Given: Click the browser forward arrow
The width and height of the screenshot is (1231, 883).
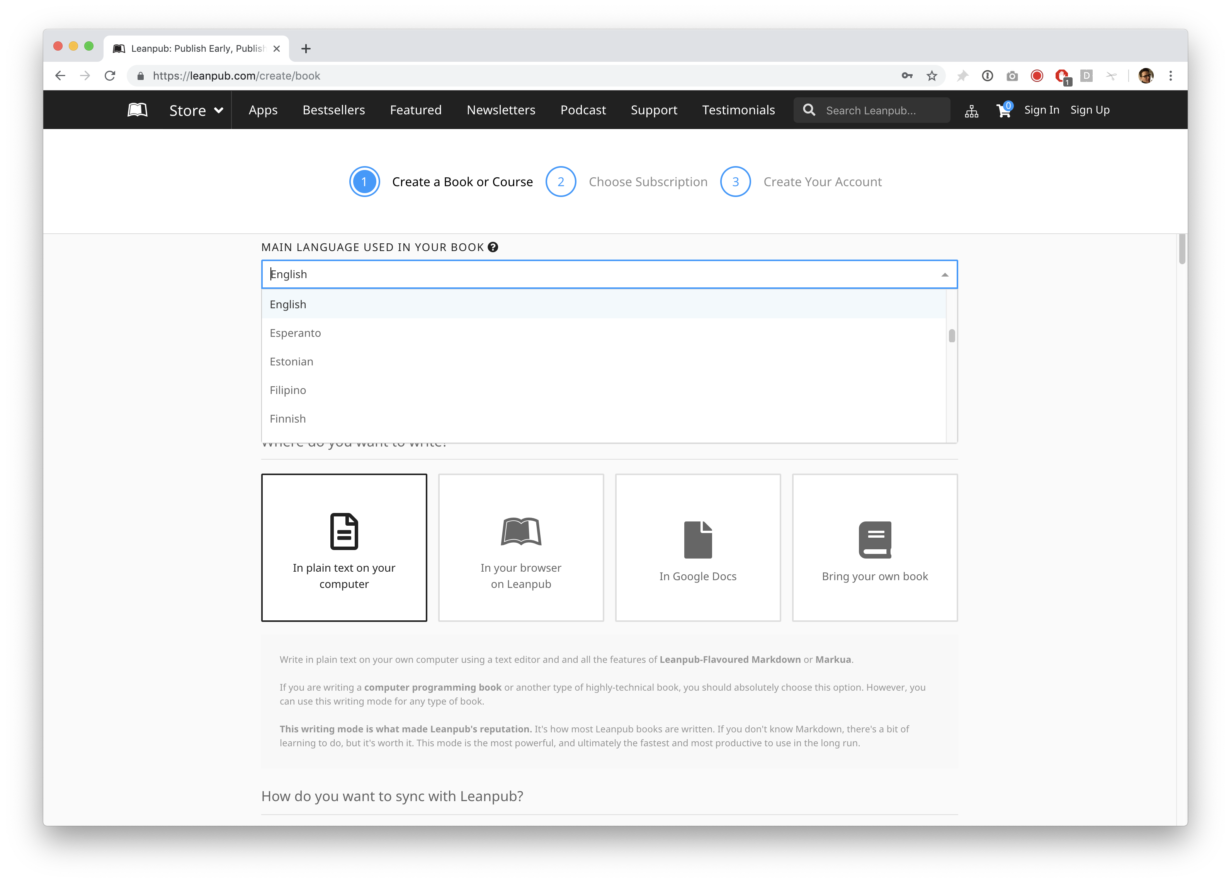Looking at the screenshot, I should pos(85,76).
